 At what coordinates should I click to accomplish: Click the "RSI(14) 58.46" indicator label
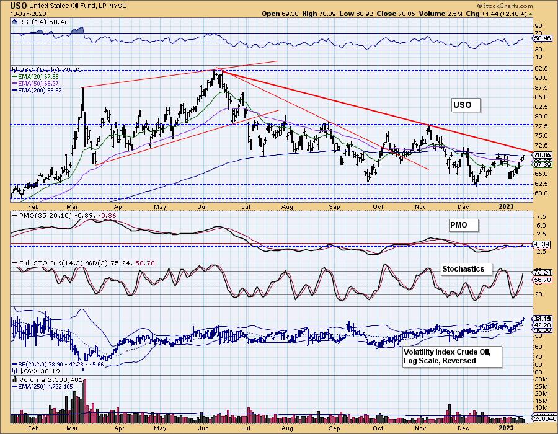pyautogui.click(x=43, y=22)
